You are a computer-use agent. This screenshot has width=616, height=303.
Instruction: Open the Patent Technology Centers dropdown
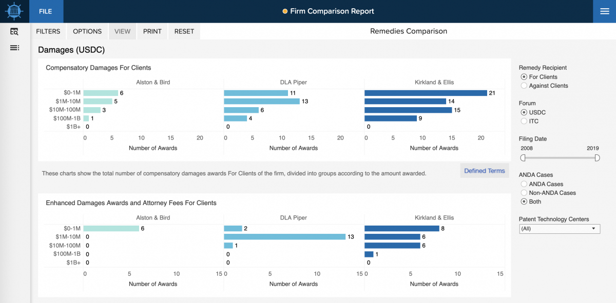click(x=560, y=229)
